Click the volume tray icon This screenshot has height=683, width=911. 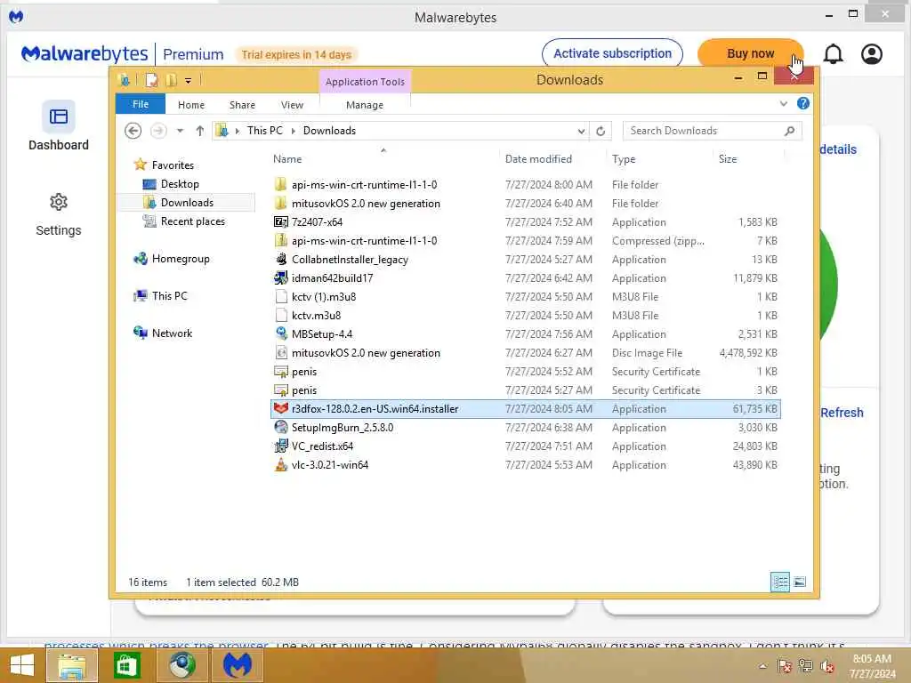click(827, 665)
